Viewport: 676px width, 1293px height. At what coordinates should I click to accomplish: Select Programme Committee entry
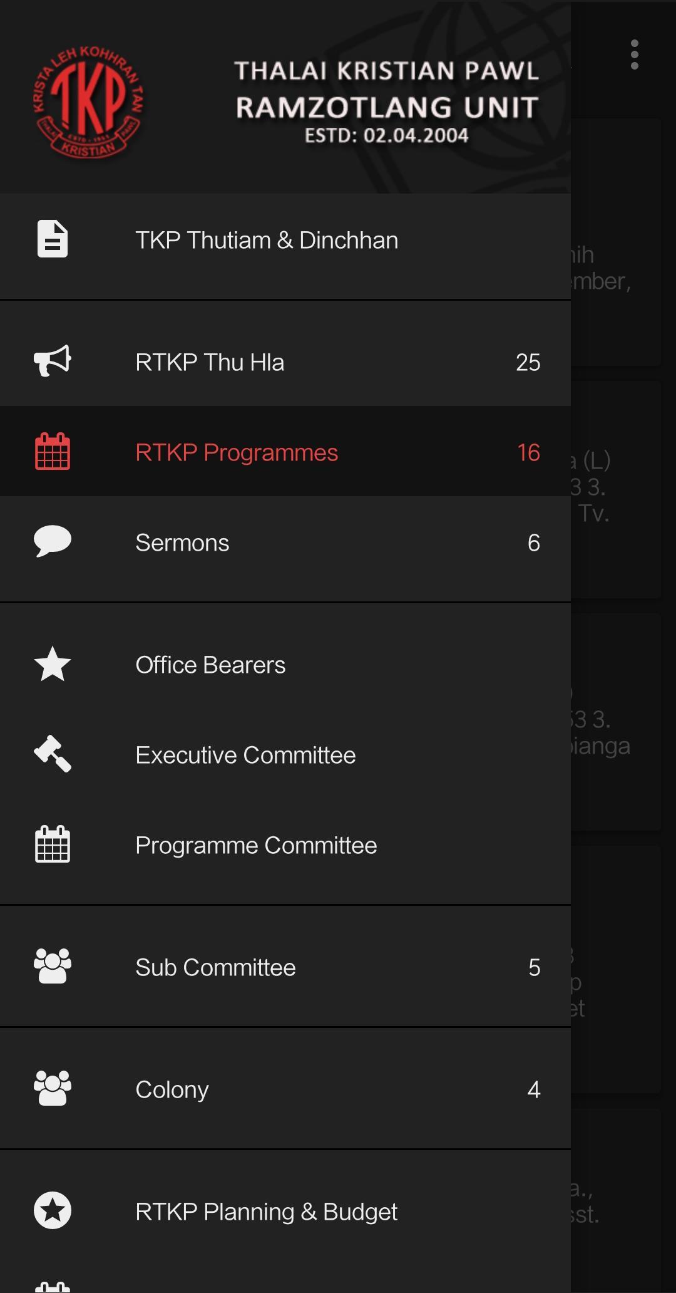pos(256,846)
